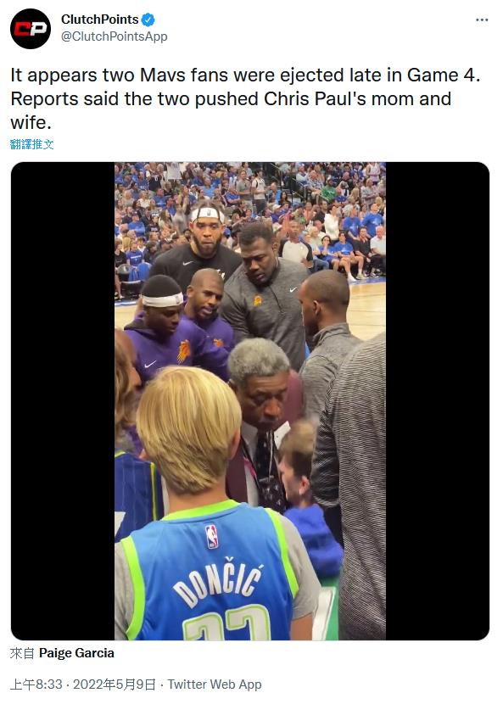
Task: Click the NBA logo on the blue jersey
Action: click(211, 536)
